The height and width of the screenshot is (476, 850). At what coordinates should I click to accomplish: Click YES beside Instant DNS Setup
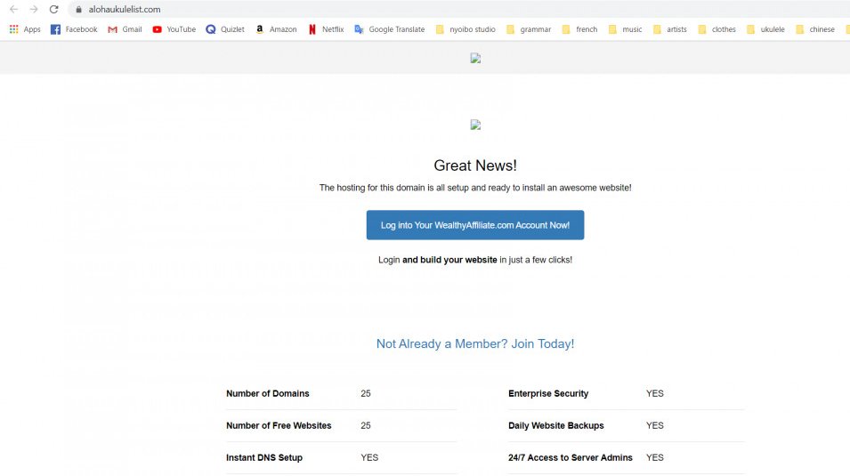(369, 457)
